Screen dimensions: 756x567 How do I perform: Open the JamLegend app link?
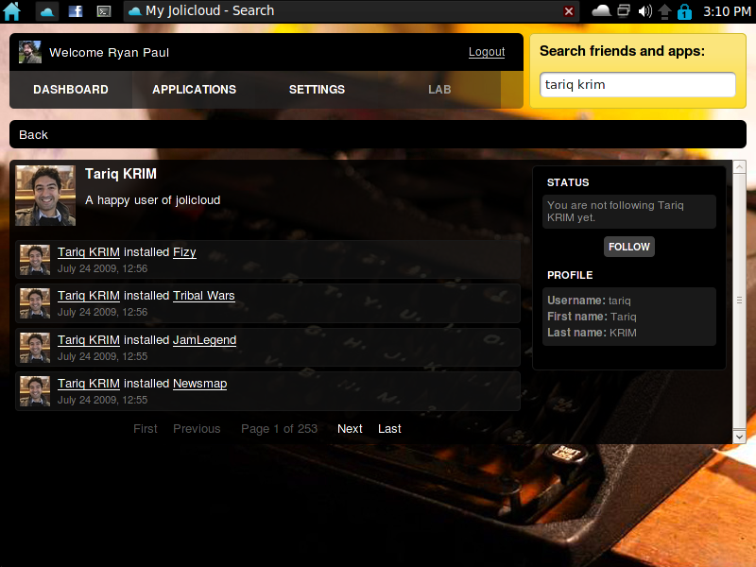point(204,340)
